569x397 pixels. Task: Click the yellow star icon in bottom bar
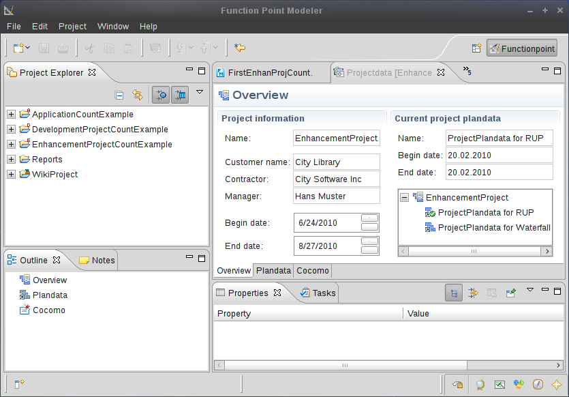pyautogui.click(x=556, y=384)
